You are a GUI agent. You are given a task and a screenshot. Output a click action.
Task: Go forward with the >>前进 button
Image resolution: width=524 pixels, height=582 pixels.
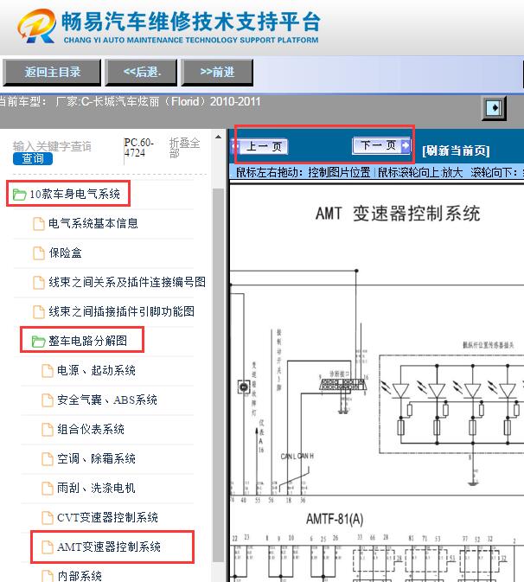coord(217,72)
